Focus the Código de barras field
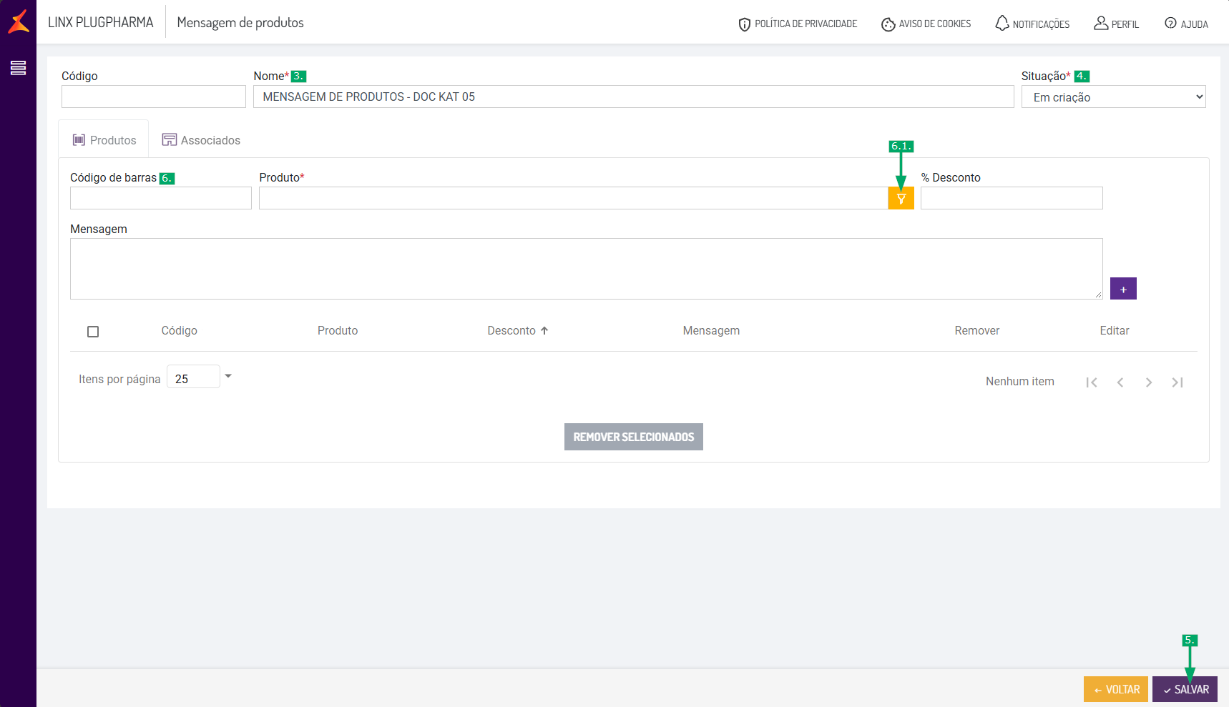The width and height of the screenshot is (1229, 707). click(161, 198)
